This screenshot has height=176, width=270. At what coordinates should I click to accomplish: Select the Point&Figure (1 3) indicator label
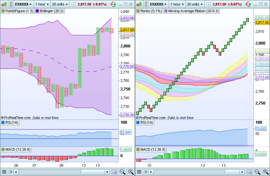tap(17, 11)
